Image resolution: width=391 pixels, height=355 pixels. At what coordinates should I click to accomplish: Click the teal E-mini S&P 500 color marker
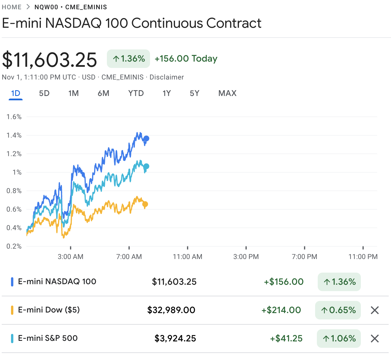click(x=12, y=339)
